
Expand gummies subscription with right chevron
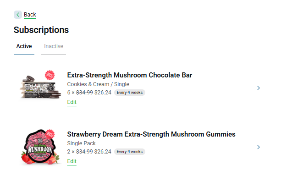click(x=259, y=147)
